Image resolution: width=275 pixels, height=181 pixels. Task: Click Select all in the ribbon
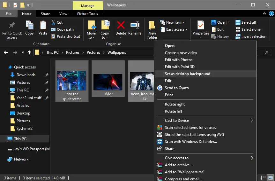(x=246, y=22)
